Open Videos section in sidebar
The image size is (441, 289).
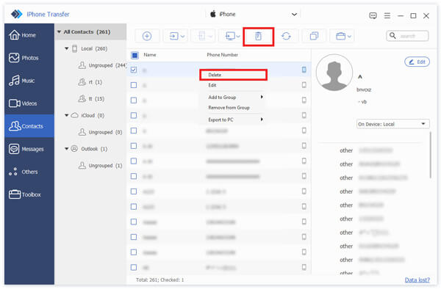[29, 103]
